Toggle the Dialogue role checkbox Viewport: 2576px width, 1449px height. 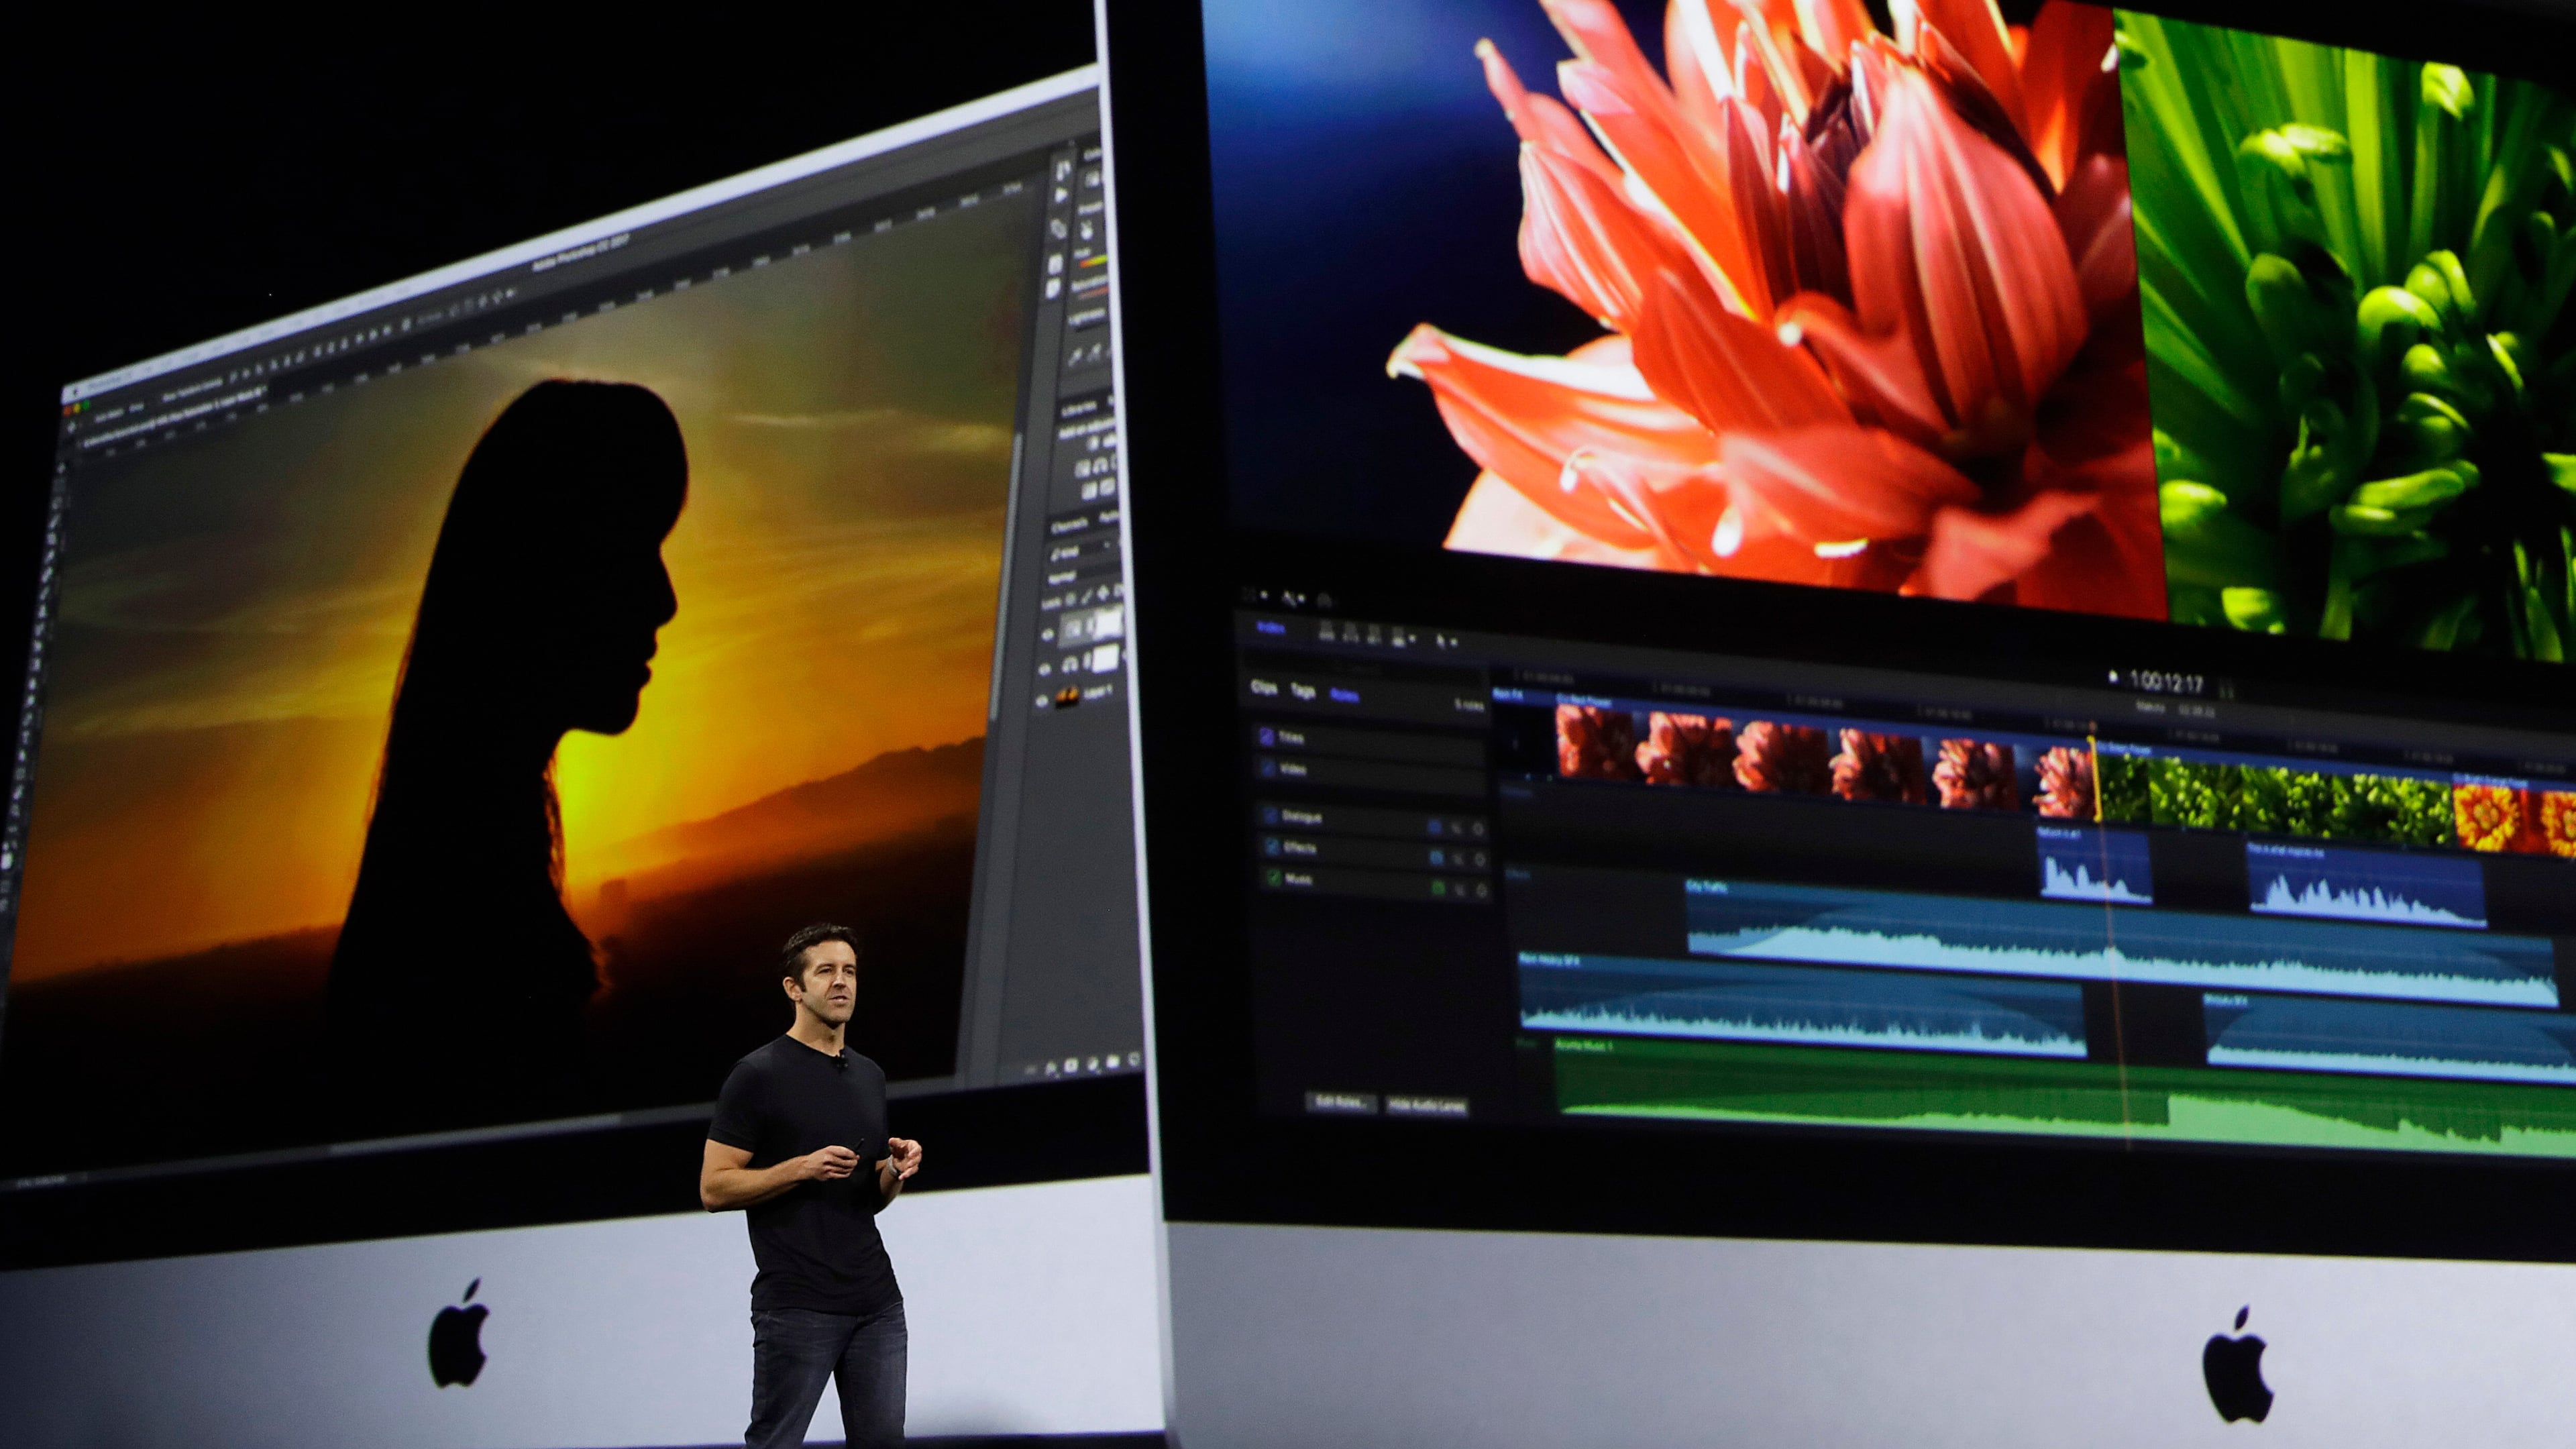click(x=1271, y=816)
